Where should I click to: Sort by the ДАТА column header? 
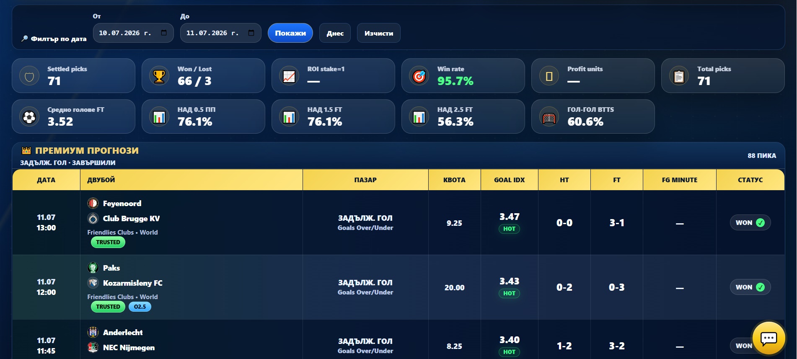pyautogui.click(x=46, y=180)
